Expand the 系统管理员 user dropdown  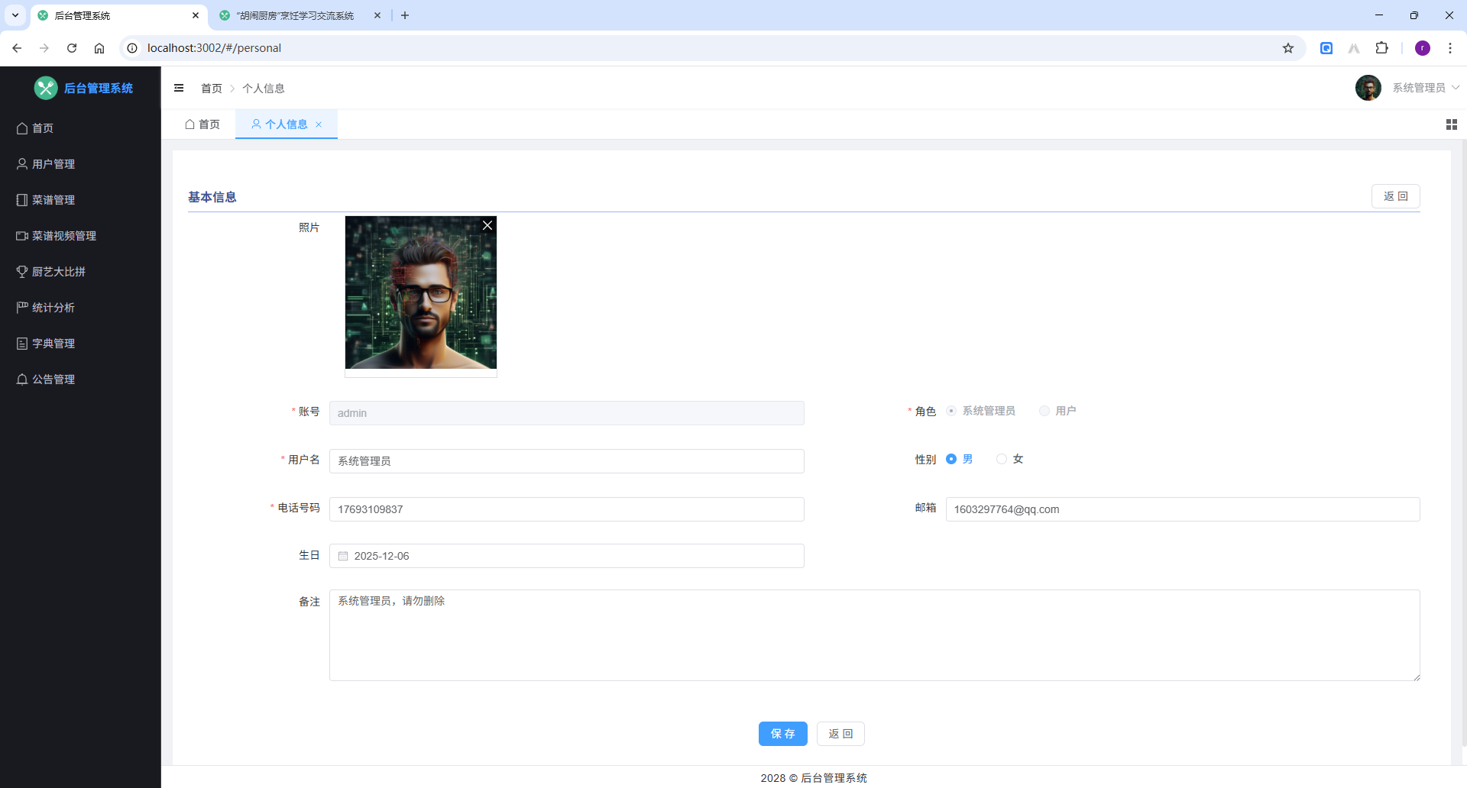click(x=1426, y=88)
